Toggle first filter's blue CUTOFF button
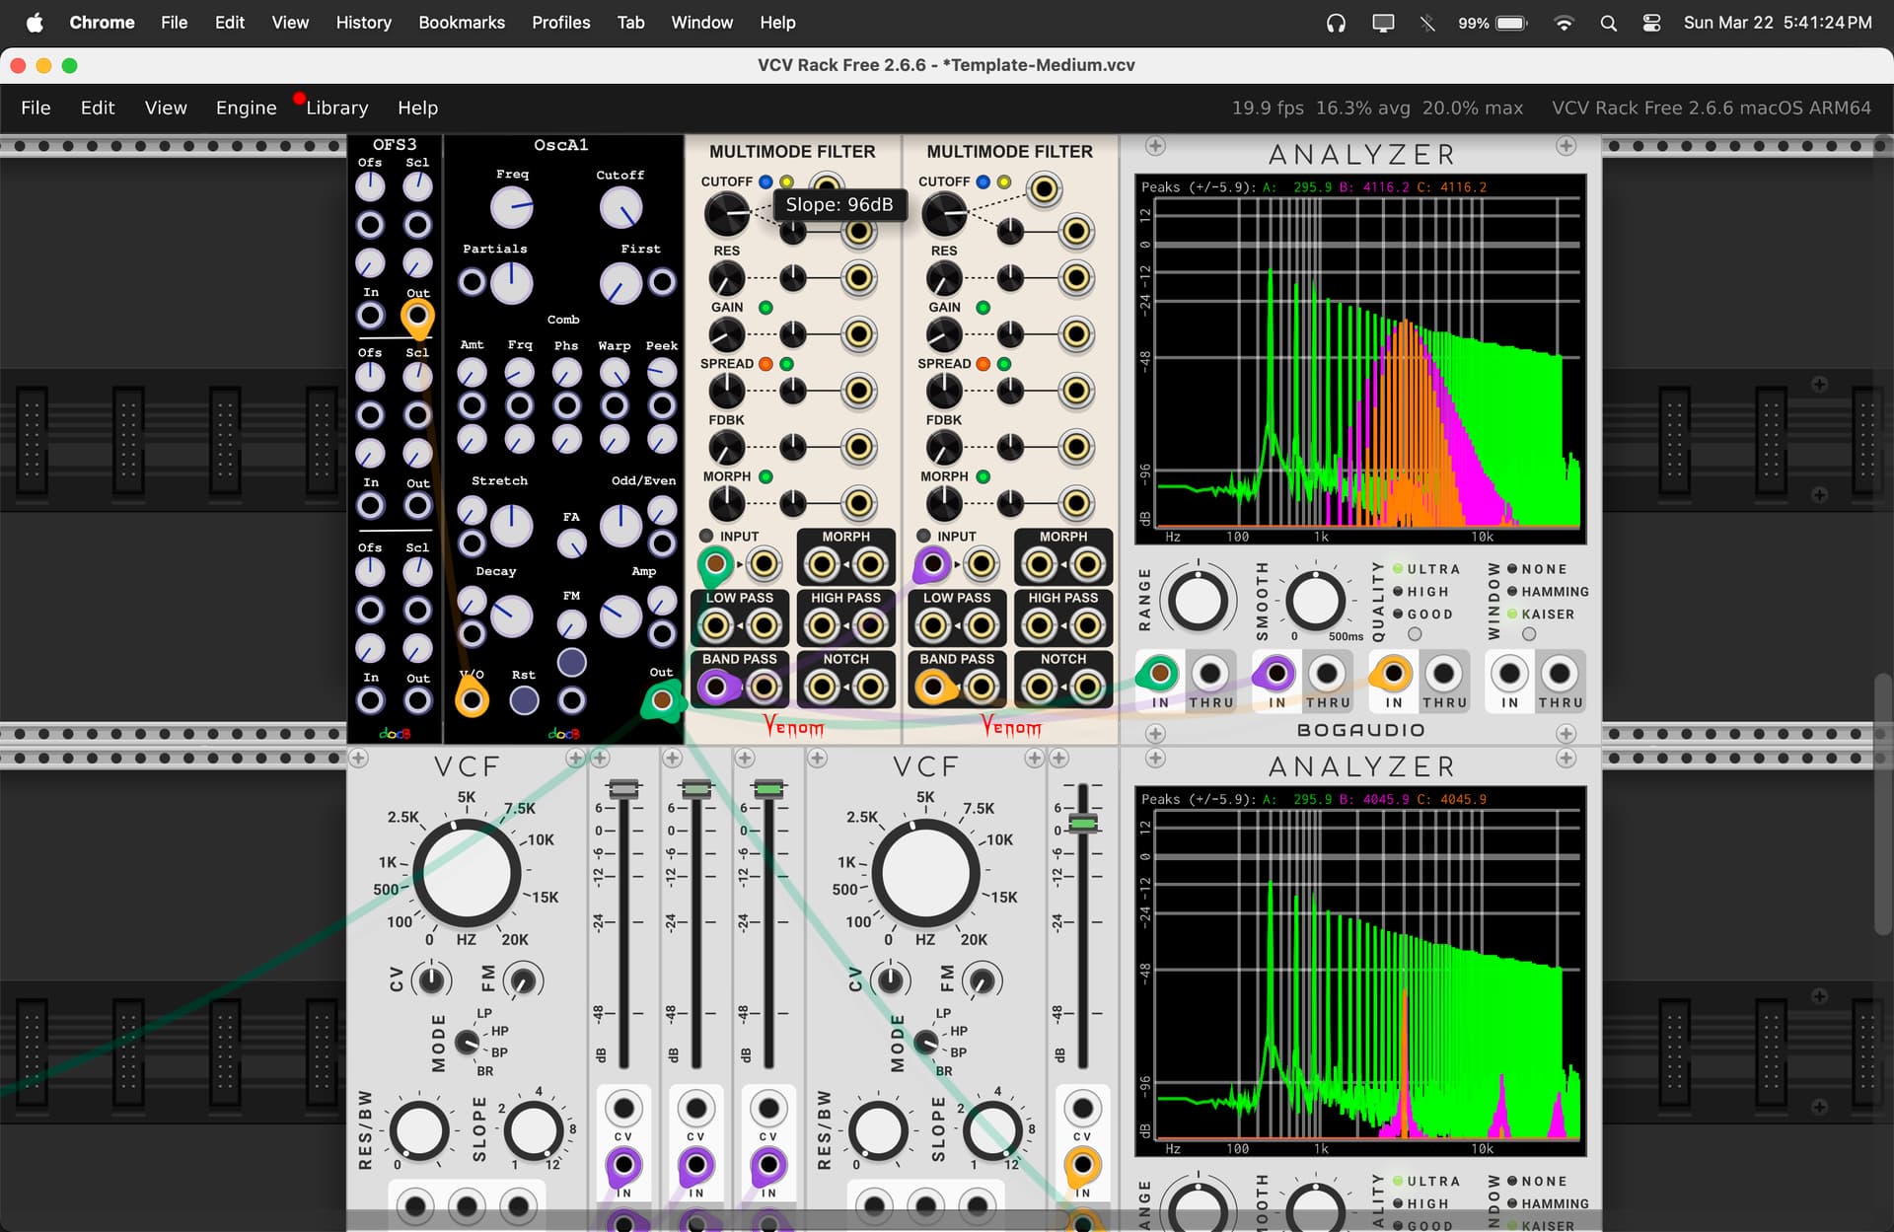The image size is (1894, 1232). tap(765, 181)
